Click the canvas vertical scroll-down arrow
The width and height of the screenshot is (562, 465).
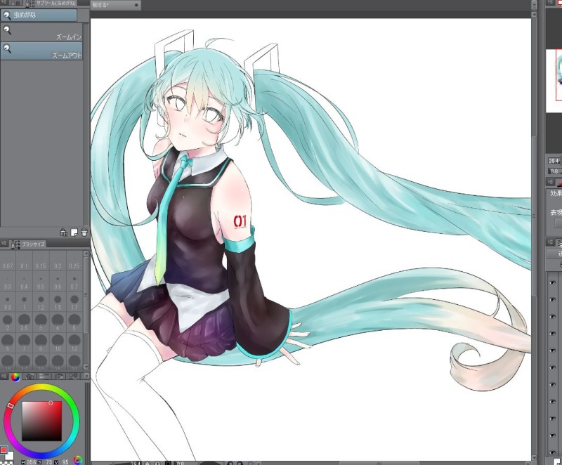(x=534, y=457)
